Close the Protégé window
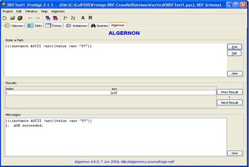249x167 pixels. 243,5
